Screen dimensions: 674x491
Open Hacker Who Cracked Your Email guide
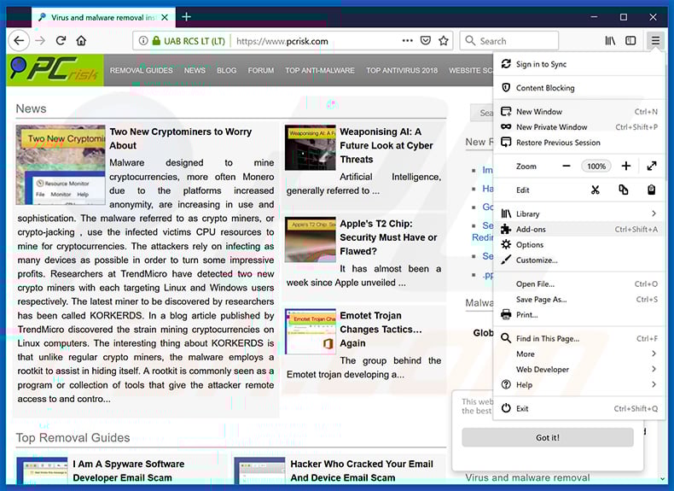[362, 471]
